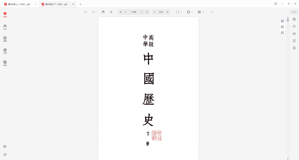Click the top blue floating translate icon

point(283,21)
